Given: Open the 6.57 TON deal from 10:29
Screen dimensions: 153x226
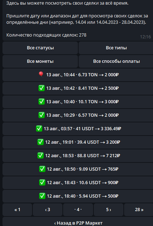Looking at the screenshot, I should click(x=78, y=115).
